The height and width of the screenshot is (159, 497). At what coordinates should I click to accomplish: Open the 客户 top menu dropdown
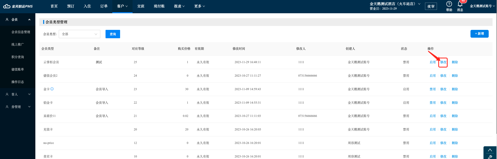pos(122,6)
